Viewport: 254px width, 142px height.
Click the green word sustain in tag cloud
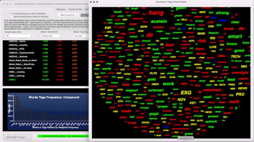(159, 21)
